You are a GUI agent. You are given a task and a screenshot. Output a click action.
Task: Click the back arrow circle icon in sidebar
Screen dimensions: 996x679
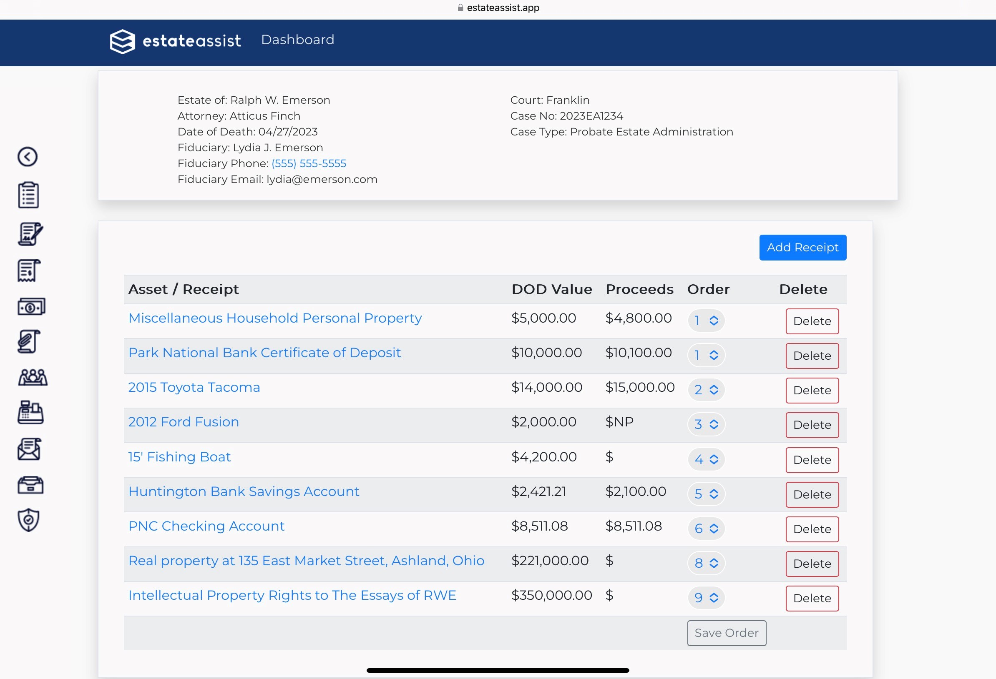pyautogui.click(x=28, y=157)
